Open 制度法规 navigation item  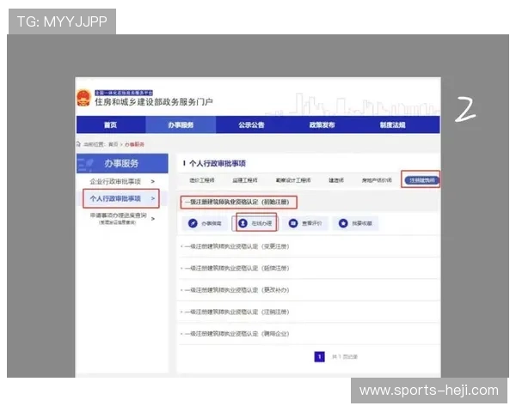tap(393, 124)
